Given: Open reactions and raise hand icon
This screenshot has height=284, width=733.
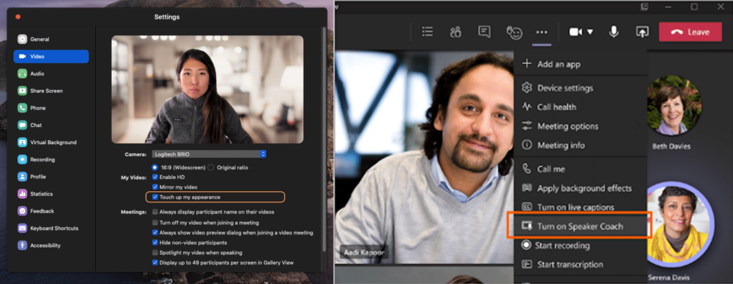Looking at the screenshot, I should point(514,32).
